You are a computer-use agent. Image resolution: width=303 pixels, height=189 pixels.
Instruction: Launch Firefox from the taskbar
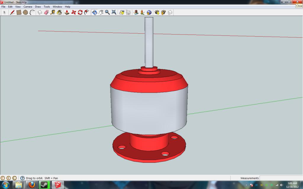coord(31,185)
